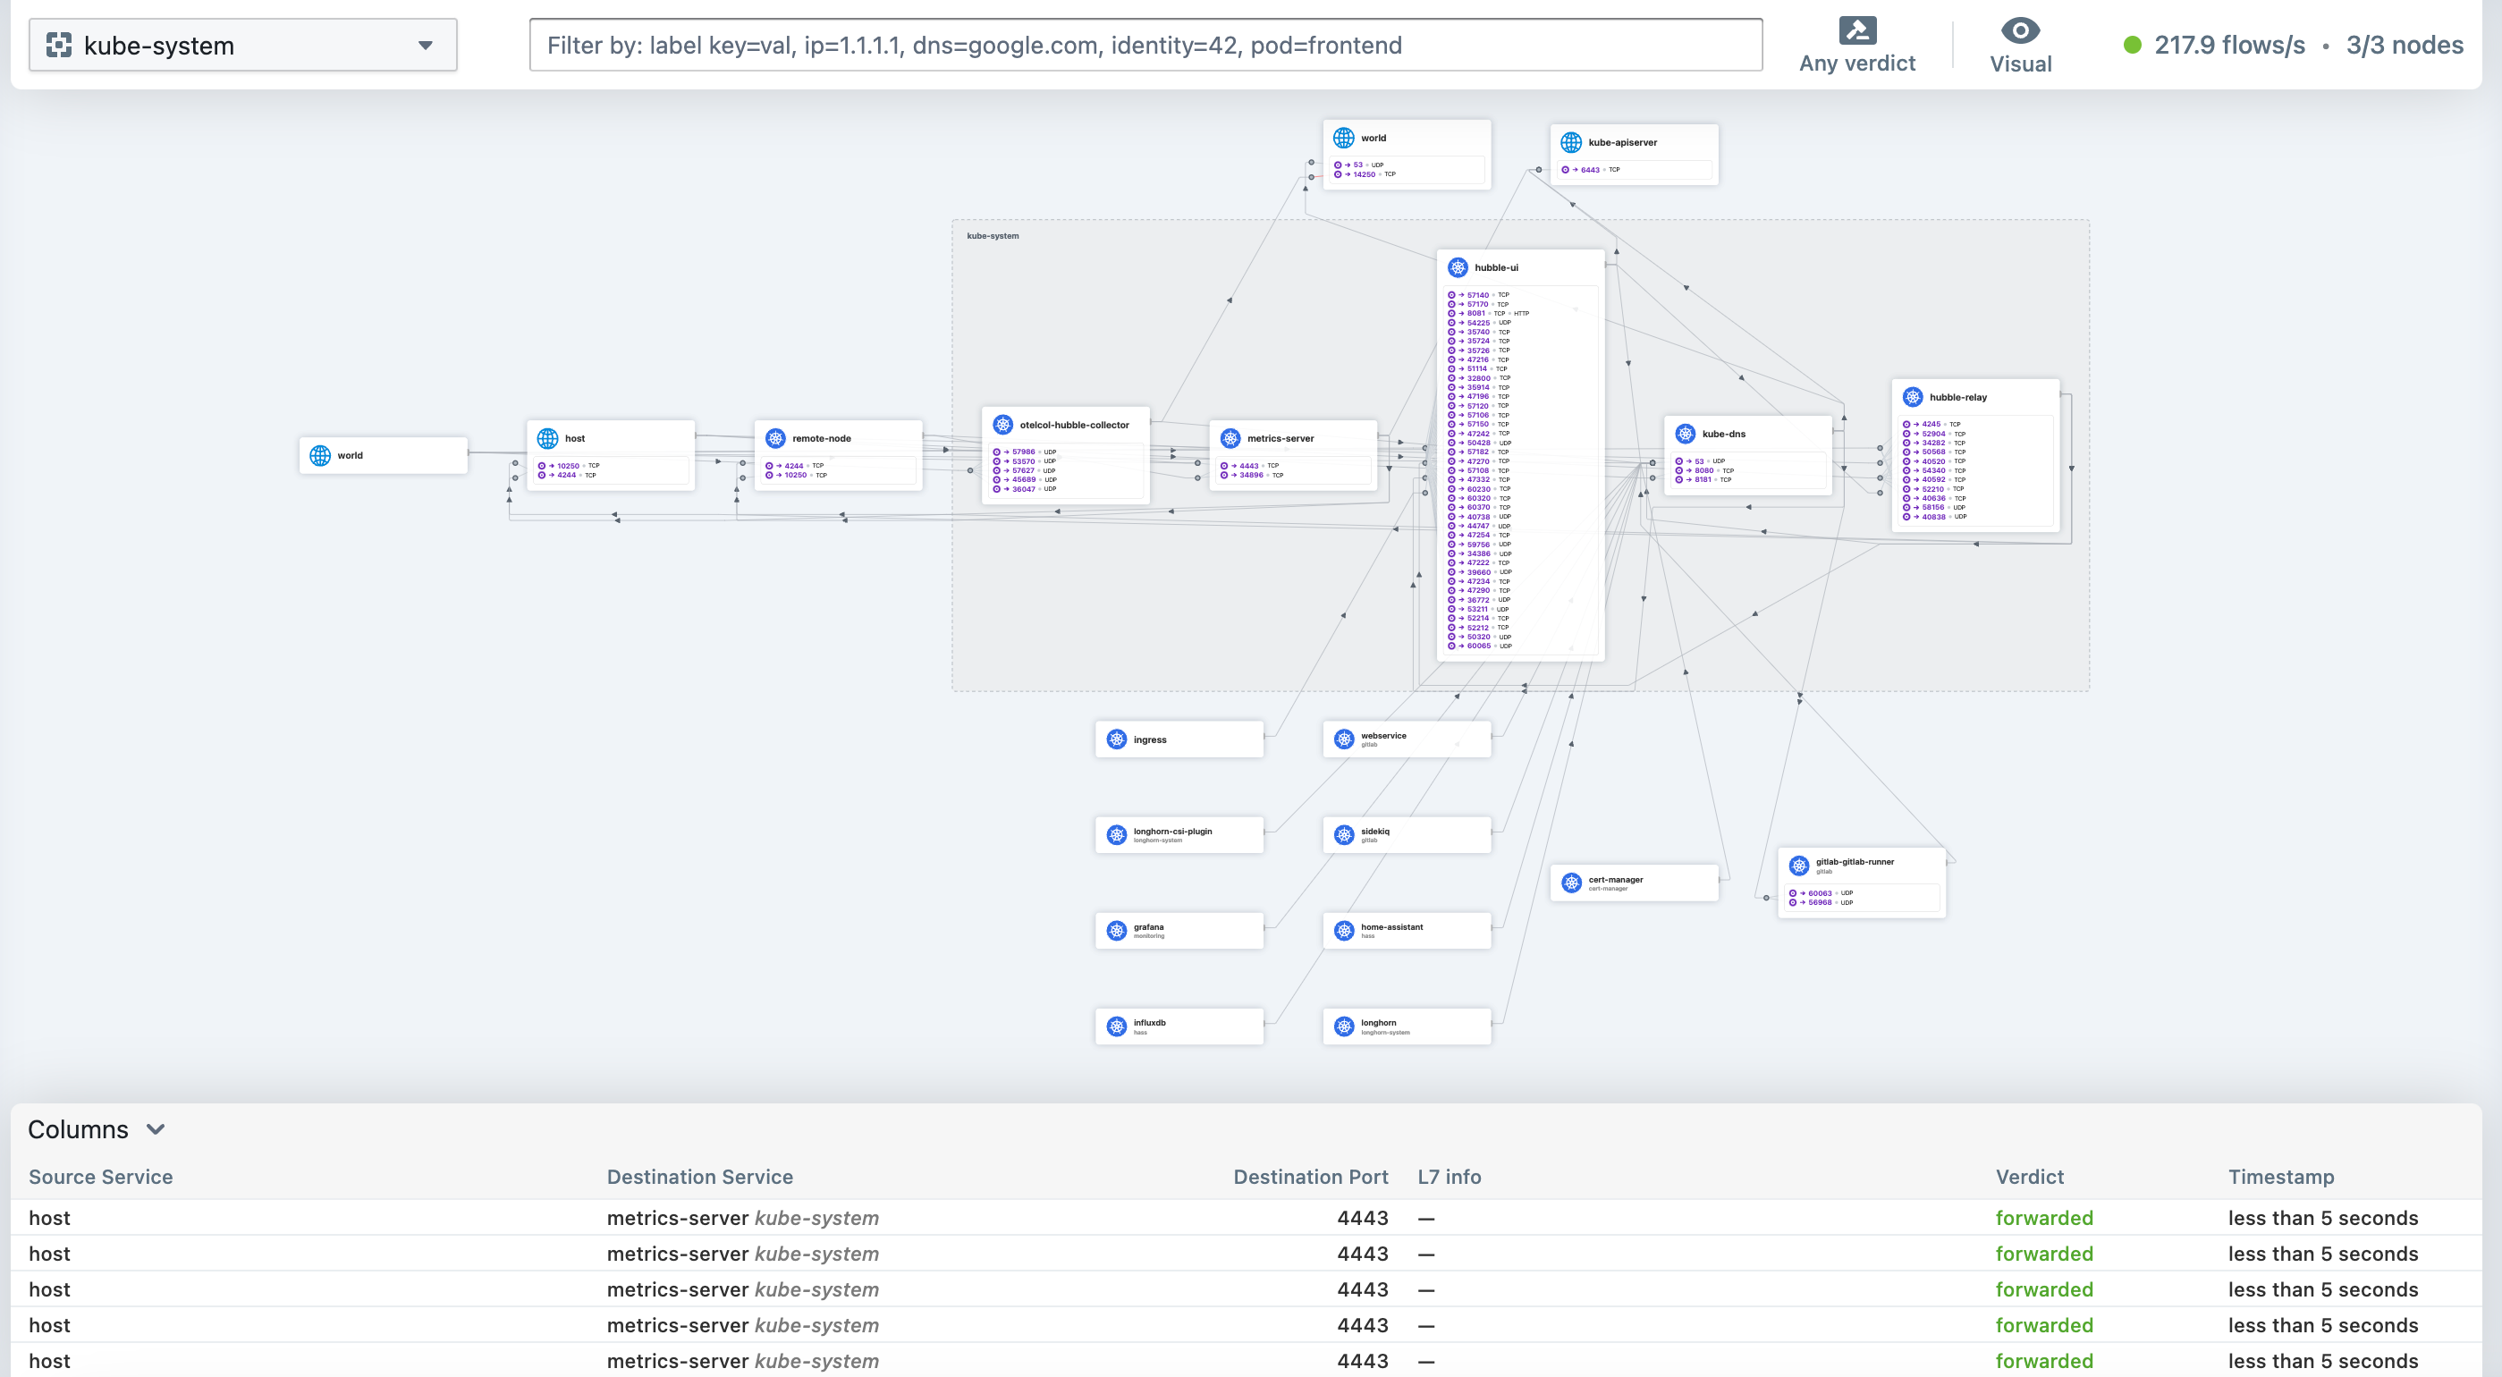Viewport: 2502px width, 1377px height.
Task: Click the hubble-relay service icon
Action: [x=1913, y=396]
